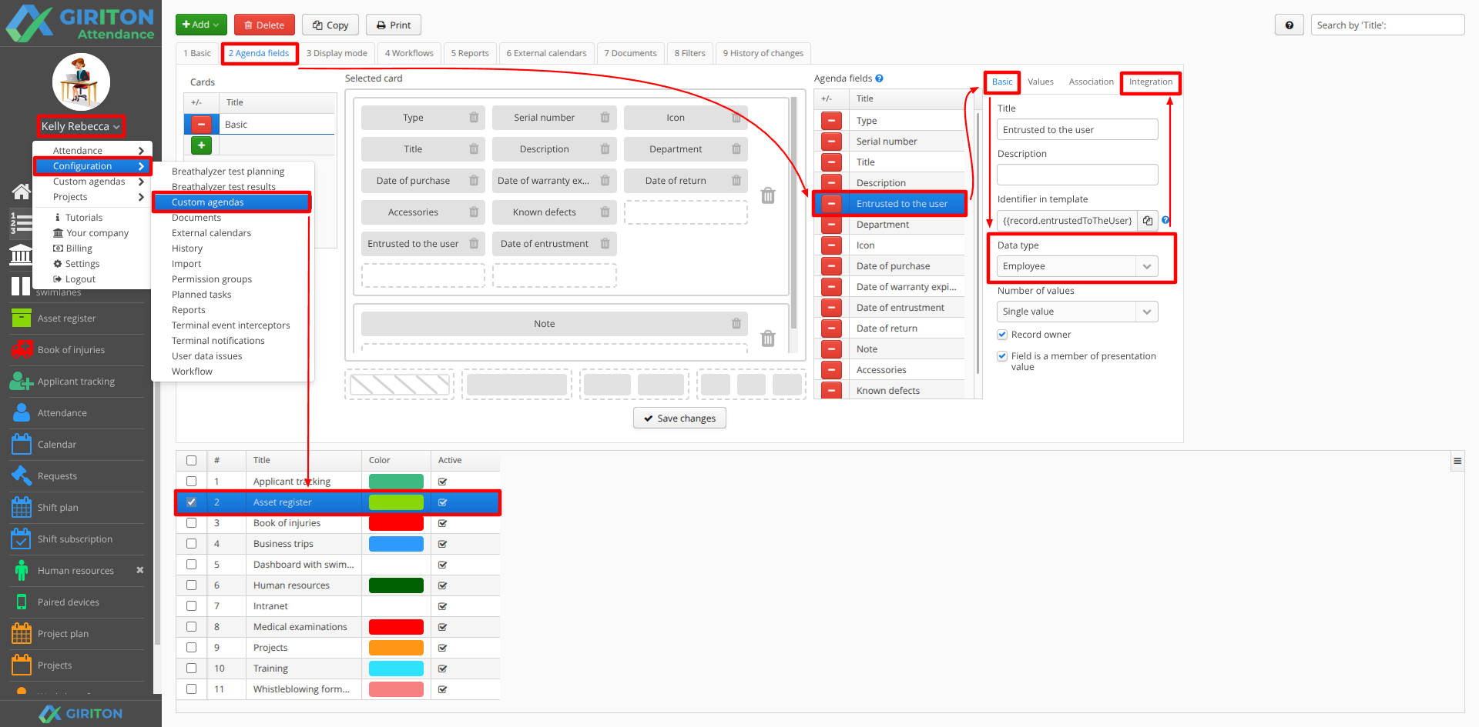Open Applicant tracking sidebar icon

pos(22,381)
